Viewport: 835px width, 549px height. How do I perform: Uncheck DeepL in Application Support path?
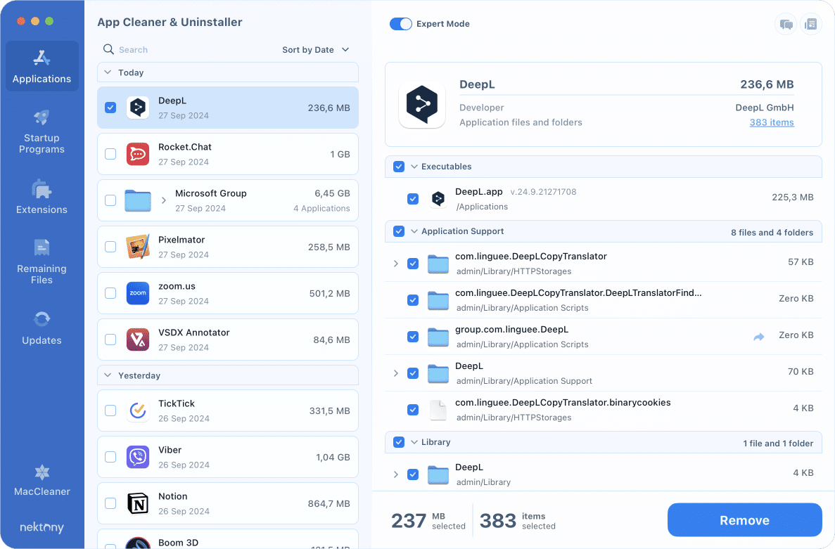413,373
